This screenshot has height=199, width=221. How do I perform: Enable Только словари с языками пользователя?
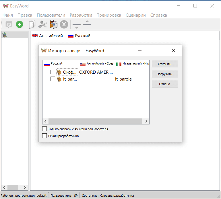44,129
